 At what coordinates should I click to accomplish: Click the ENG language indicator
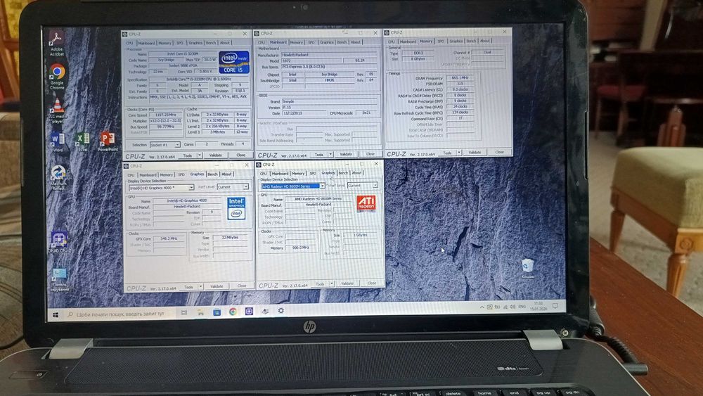(x=522, y=307)
